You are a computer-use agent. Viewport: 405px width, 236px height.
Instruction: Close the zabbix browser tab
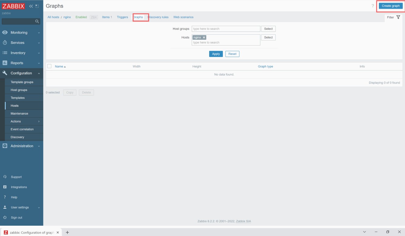pyautogui.click(x=57, y=232)
